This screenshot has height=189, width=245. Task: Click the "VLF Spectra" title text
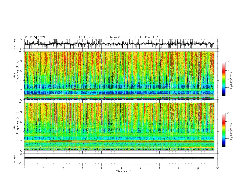pyautogui.click(x=35, y=37)
